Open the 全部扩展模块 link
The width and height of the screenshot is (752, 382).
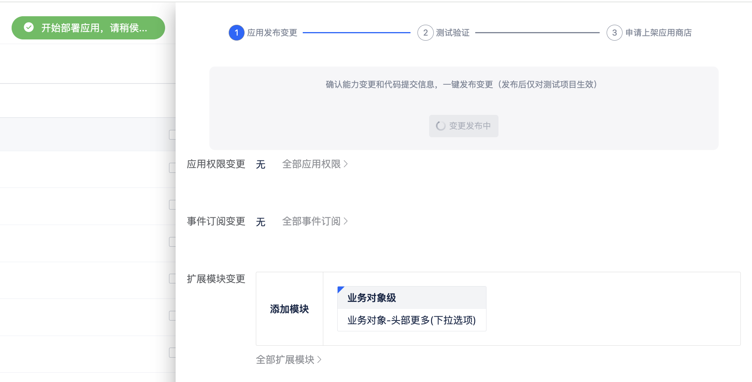288,360
